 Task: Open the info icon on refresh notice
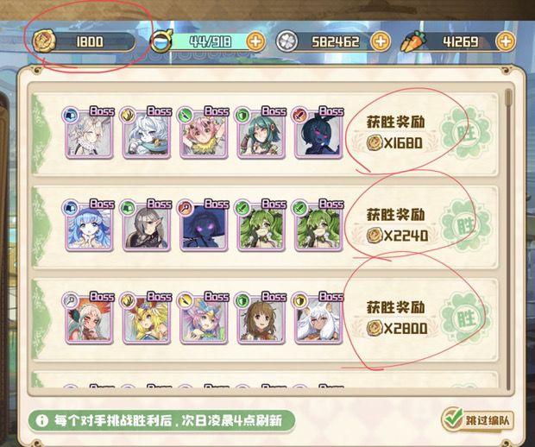click(42, 420)
